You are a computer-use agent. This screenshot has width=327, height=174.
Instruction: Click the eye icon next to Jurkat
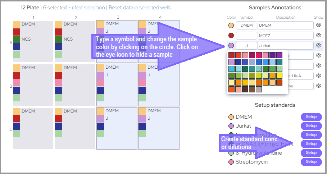pos(318,45)
